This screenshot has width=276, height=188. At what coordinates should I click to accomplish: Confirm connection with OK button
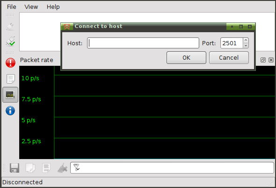pyautogui.click(x=186, y=57)
